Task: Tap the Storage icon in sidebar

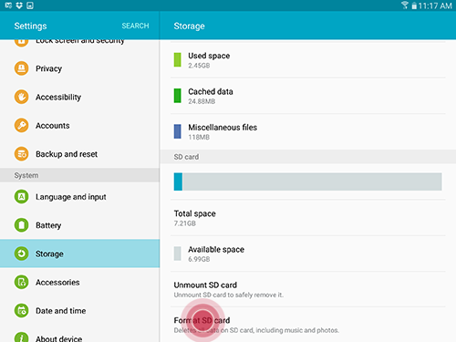Action: (21, 254)
